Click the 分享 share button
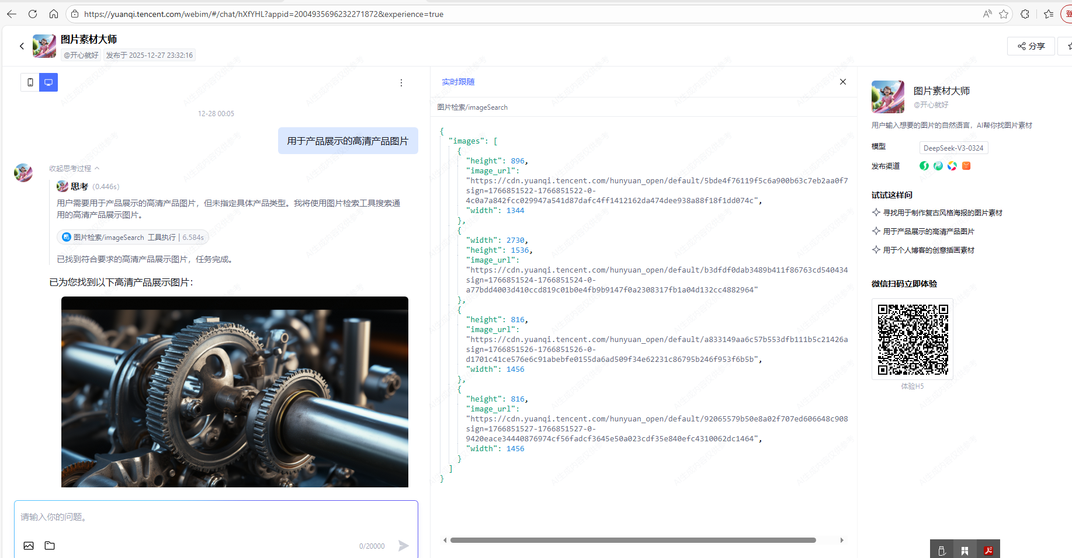Screen dimensions: 1072x558 [x=1031, y=46]
